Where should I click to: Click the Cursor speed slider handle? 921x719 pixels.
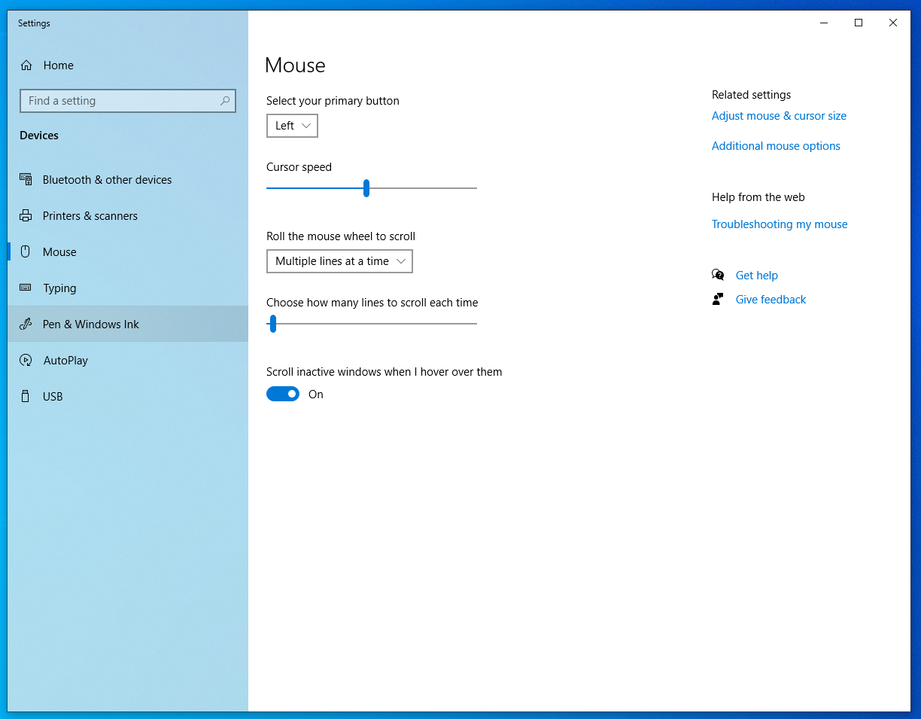pos(366,188)
